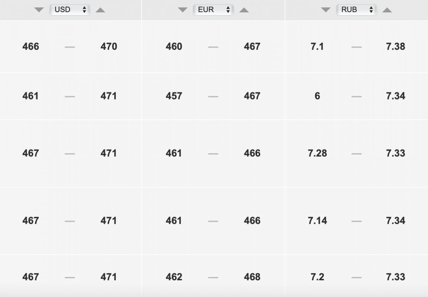Sort EUR column ascending with up arrow
The height and width of the screenshot is (297, 428).
(x=244, y=10)
